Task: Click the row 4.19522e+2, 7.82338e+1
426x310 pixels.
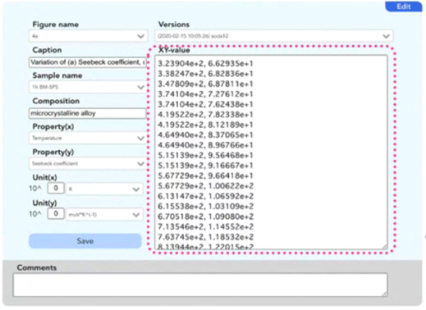Action: tap(205, 115)
